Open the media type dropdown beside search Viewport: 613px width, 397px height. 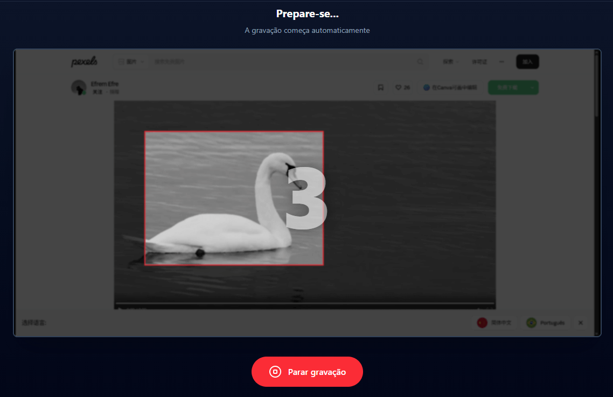coord(131,62)
